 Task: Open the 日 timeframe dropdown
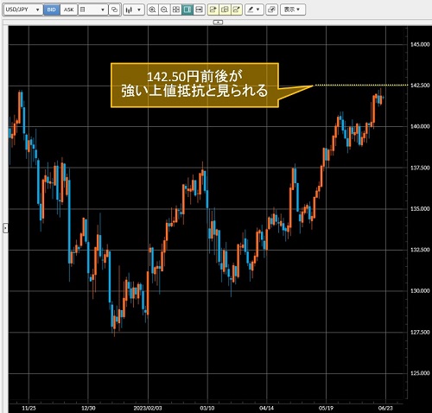92,10
